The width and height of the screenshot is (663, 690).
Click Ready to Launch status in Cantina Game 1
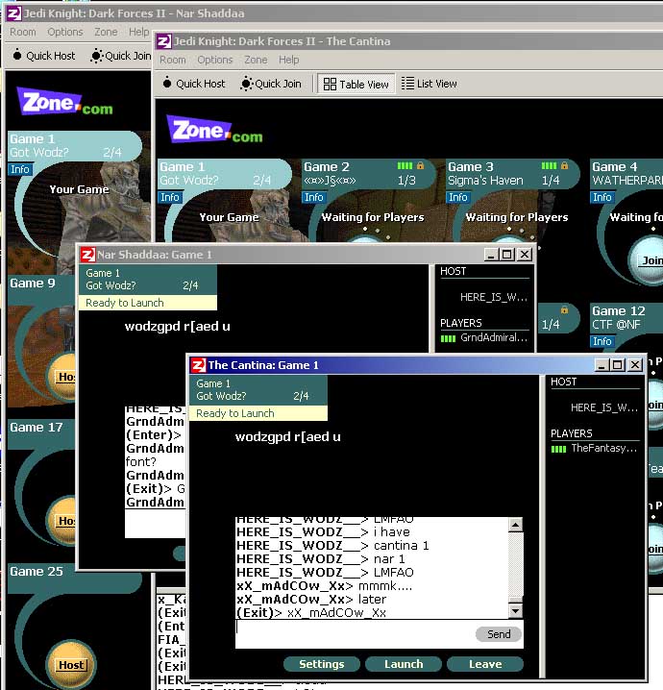tap(258, 413)
